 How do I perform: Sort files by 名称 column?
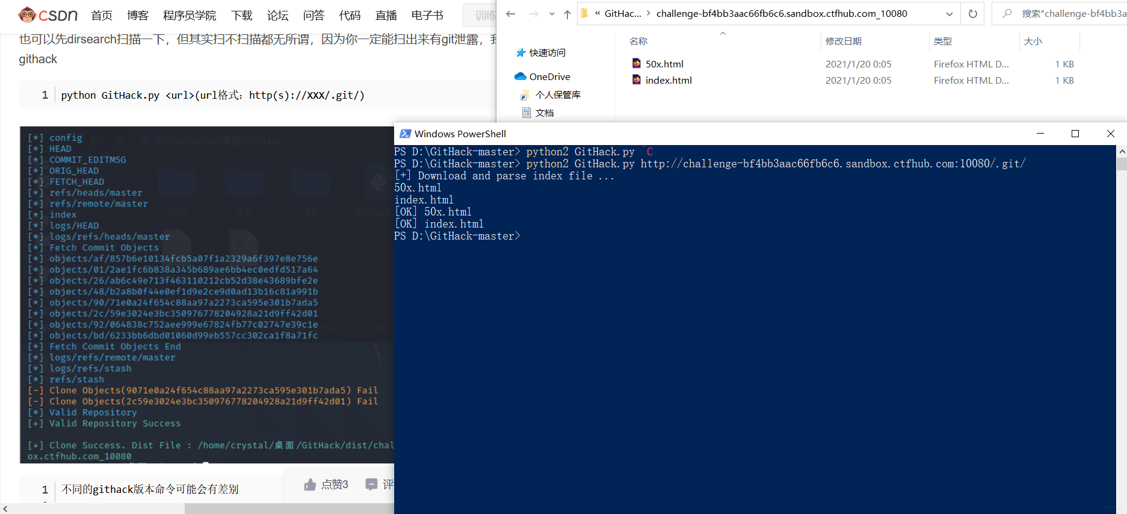pos(638,41)
